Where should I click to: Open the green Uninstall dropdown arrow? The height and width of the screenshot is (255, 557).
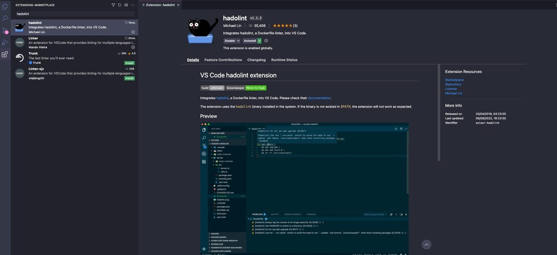pos(259,41)
